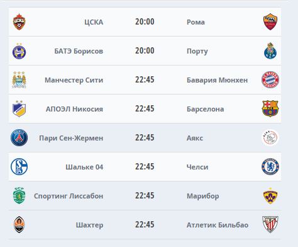This screenshot has height=247, width=298.
Task: Select the BATE Borisov logo
Action: (x=19, y=51)
